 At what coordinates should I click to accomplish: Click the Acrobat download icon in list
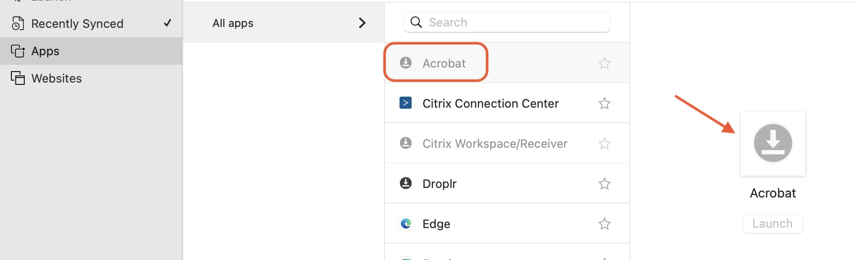coord(406,62)
